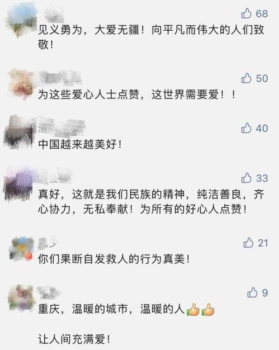Image resolution: width=279 pixels, height=350 pixels.
Task: Select comment '你们果断自发救人的行为真美!'
Action: pos(114,259)
